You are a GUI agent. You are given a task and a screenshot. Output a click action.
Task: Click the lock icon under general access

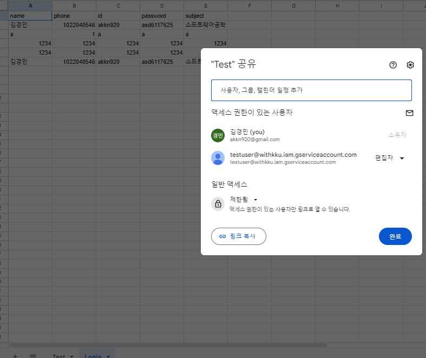point(218,204)
